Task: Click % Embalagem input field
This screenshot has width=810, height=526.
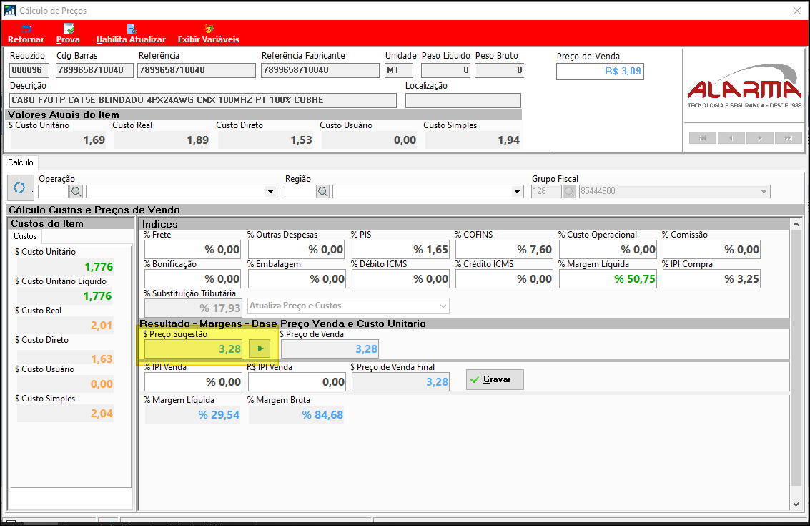Action: pyautogui.click(x=297, y=279)
